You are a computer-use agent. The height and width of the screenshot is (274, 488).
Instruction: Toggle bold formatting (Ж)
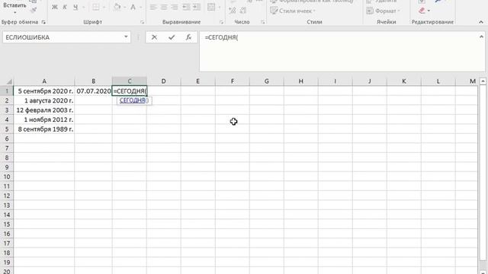[54, 7]
